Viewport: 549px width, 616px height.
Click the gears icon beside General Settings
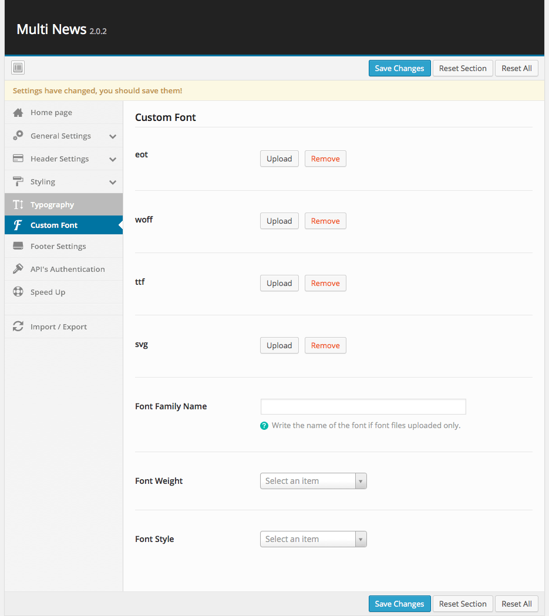(18, 136)
